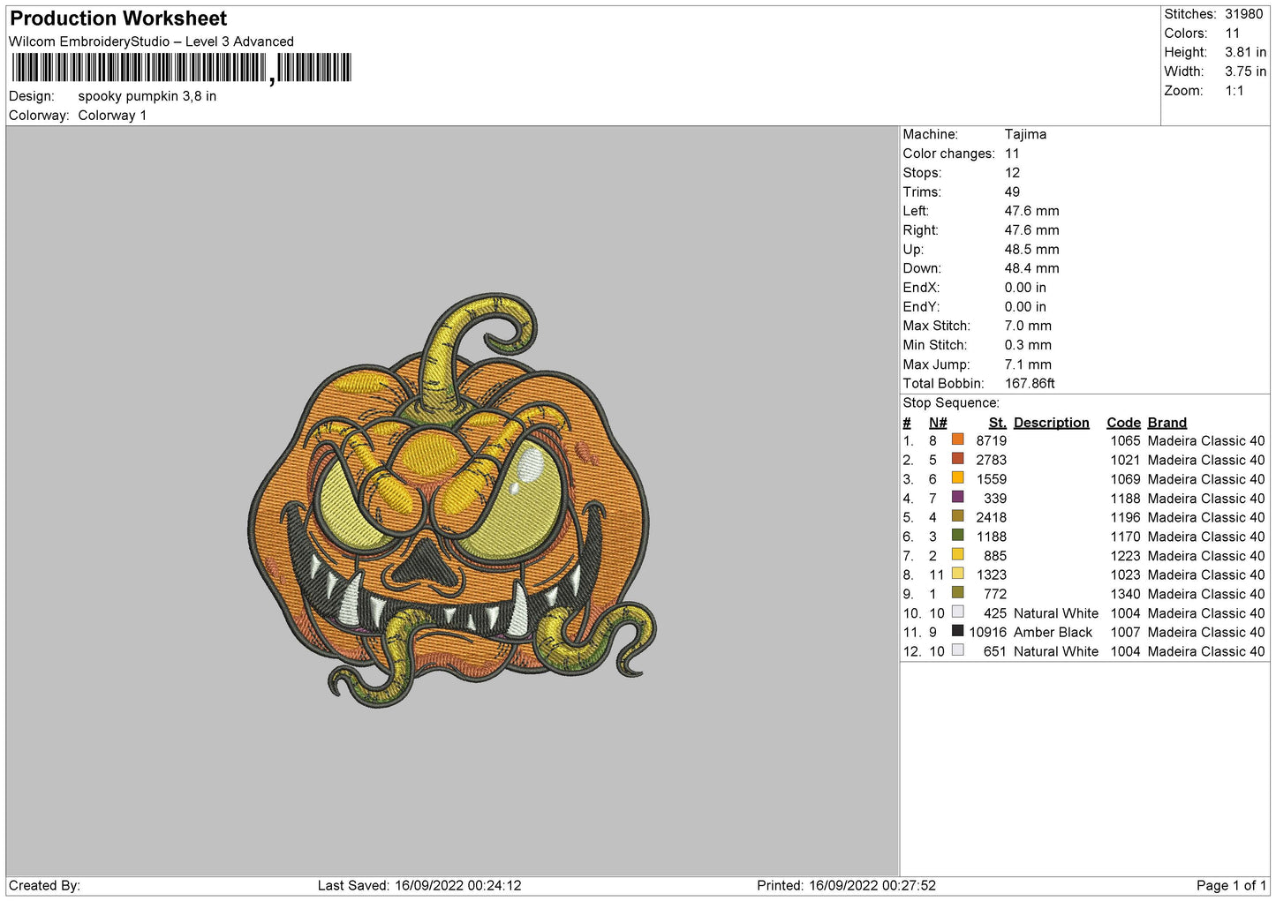
Task: Click 'Page 1 of 1' in the footer
Action: coord(1231,886)
